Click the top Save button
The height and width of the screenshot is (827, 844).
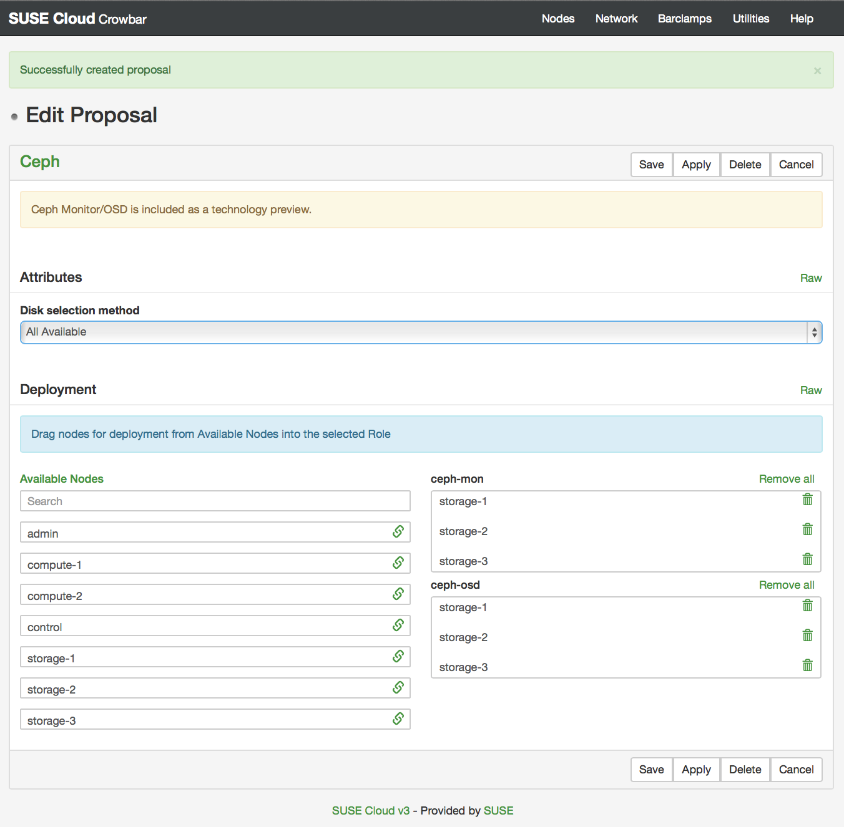tap(652, 165)
